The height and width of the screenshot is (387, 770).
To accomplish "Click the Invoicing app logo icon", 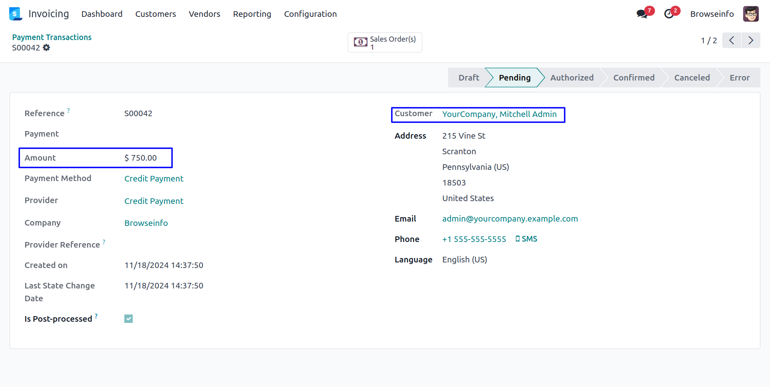I will tap(15, 14).
